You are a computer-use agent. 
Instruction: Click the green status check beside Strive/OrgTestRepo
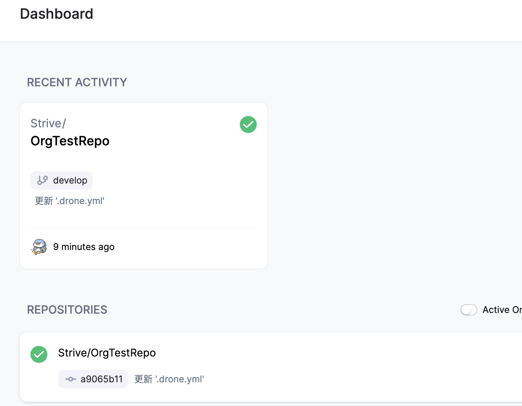pyautogui.click(x=39, y=354)
